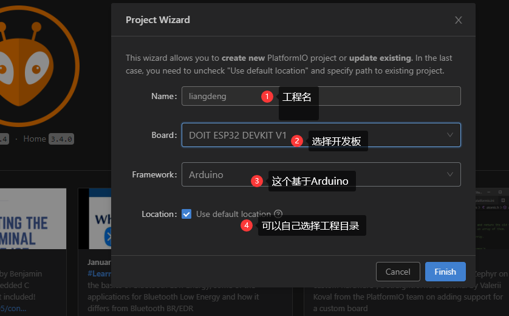
Task: Finish creating the project
Action: [445, 272]
